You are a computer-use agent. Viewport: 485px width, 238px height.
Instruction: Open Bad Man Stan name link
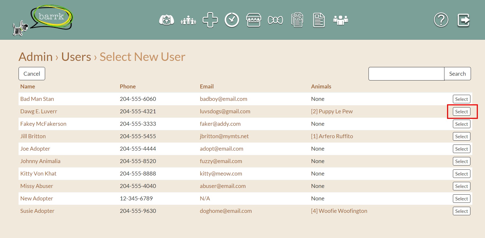point(37,99)
